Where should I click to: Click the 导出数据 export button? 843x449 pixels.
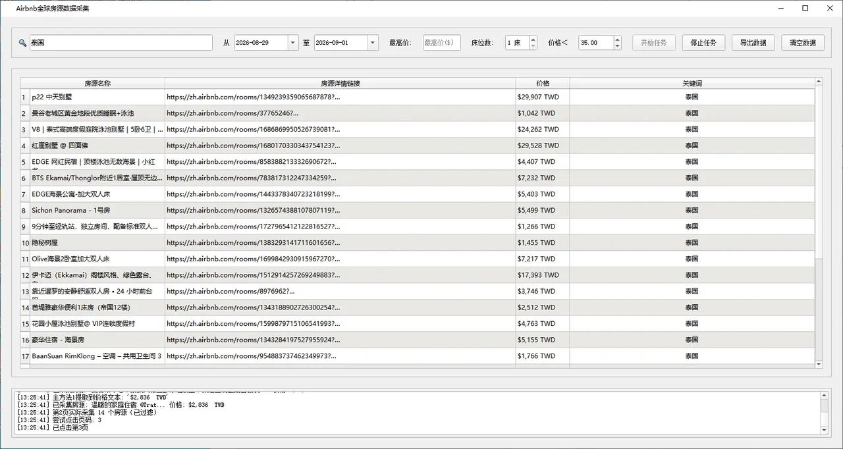click(x=753, y=43)
